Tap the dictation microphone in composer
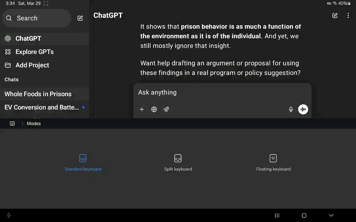The width and height of the screenshot is (356, 222). (291, 109)
